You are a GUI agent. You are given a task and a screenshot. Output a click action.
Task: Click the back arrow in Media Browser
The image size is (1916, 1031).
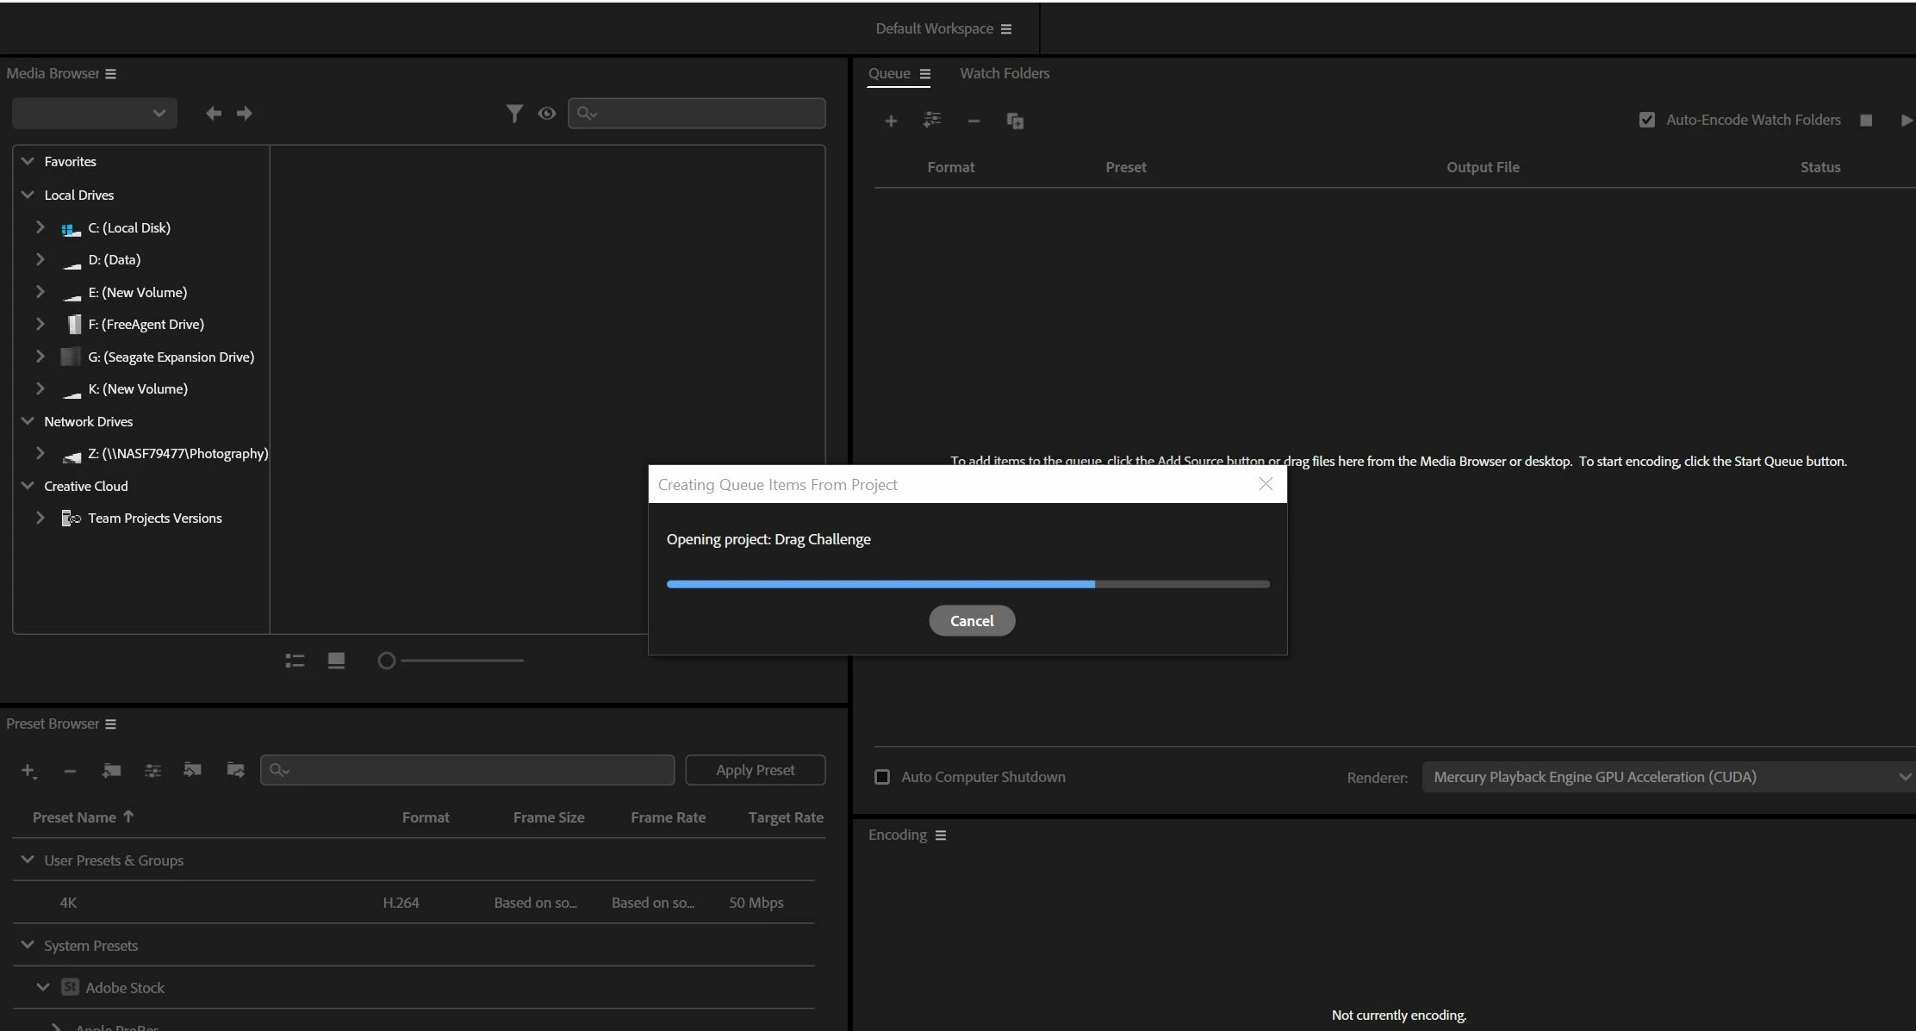tap(214, 113)
